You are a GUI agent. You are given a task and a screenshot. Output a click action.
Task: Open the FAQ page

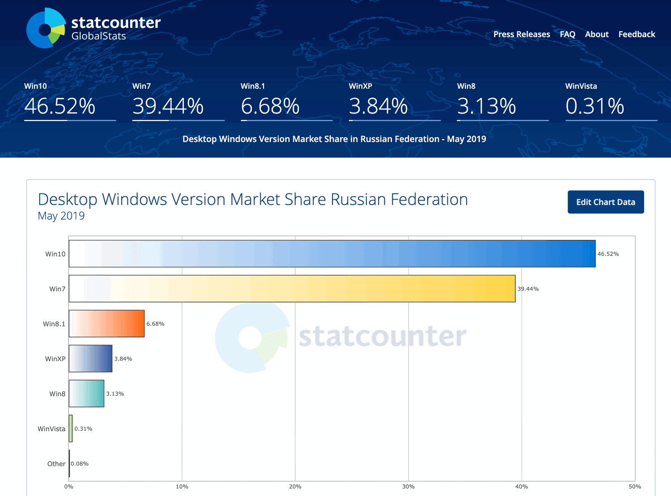pyautogui.click(x=567, y=34)
